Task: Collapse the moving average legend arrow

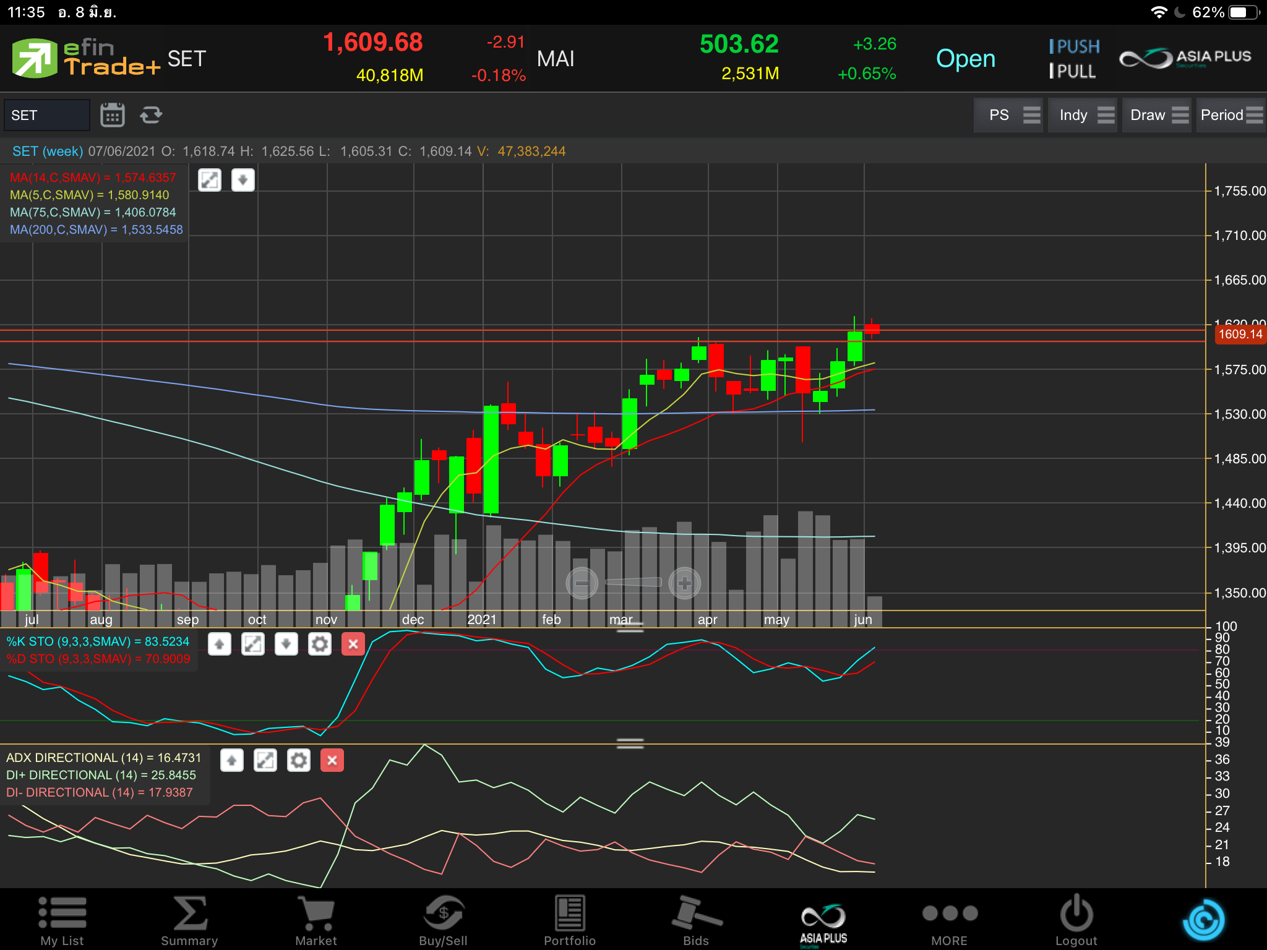Action: click(243, 180)
